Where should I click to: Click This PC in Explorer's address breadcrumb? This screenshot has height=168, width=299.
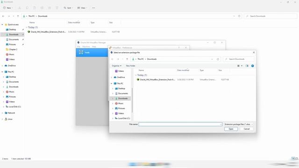pos(31,16)
